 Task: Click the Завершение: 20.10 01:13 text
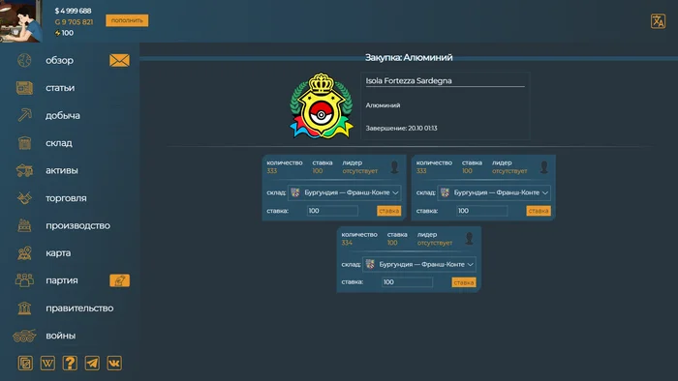click(401, 129)
